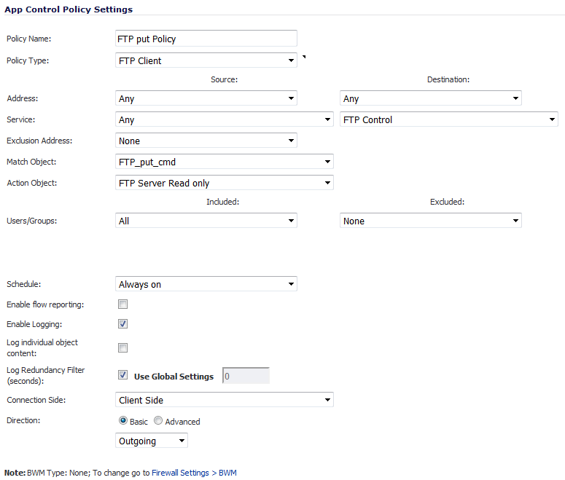
Task: Click the Log Redundancy Filter seconds field
Action: pyautogui.click(x=246, y=376)
